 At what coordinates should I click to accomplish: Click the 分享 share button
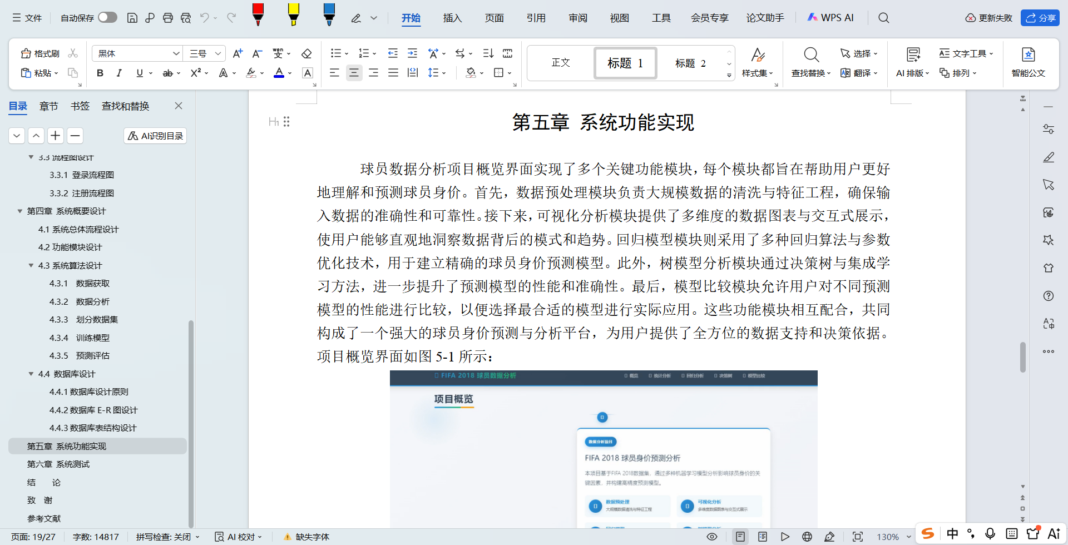(x=1040, y=18)
